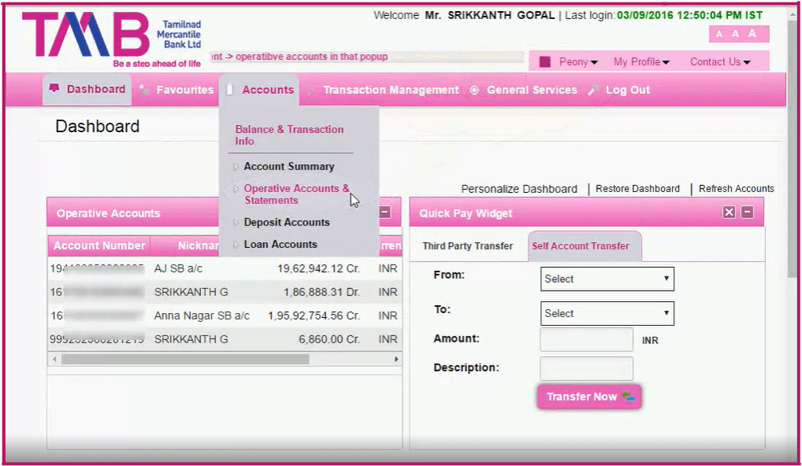The height and width of the screenshot is (466, 802).
Task: Open the Transaction Management menu
Action: pos(391,90)
